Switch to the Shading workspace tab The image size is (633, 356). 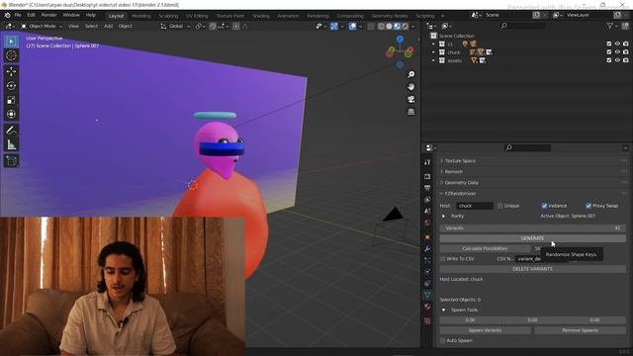261,16
